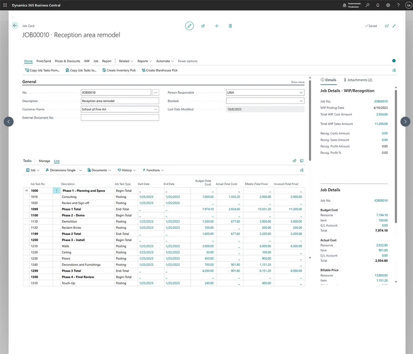
Task: Open the app launcher waffle icon
Action: click(x=5, y=5)
